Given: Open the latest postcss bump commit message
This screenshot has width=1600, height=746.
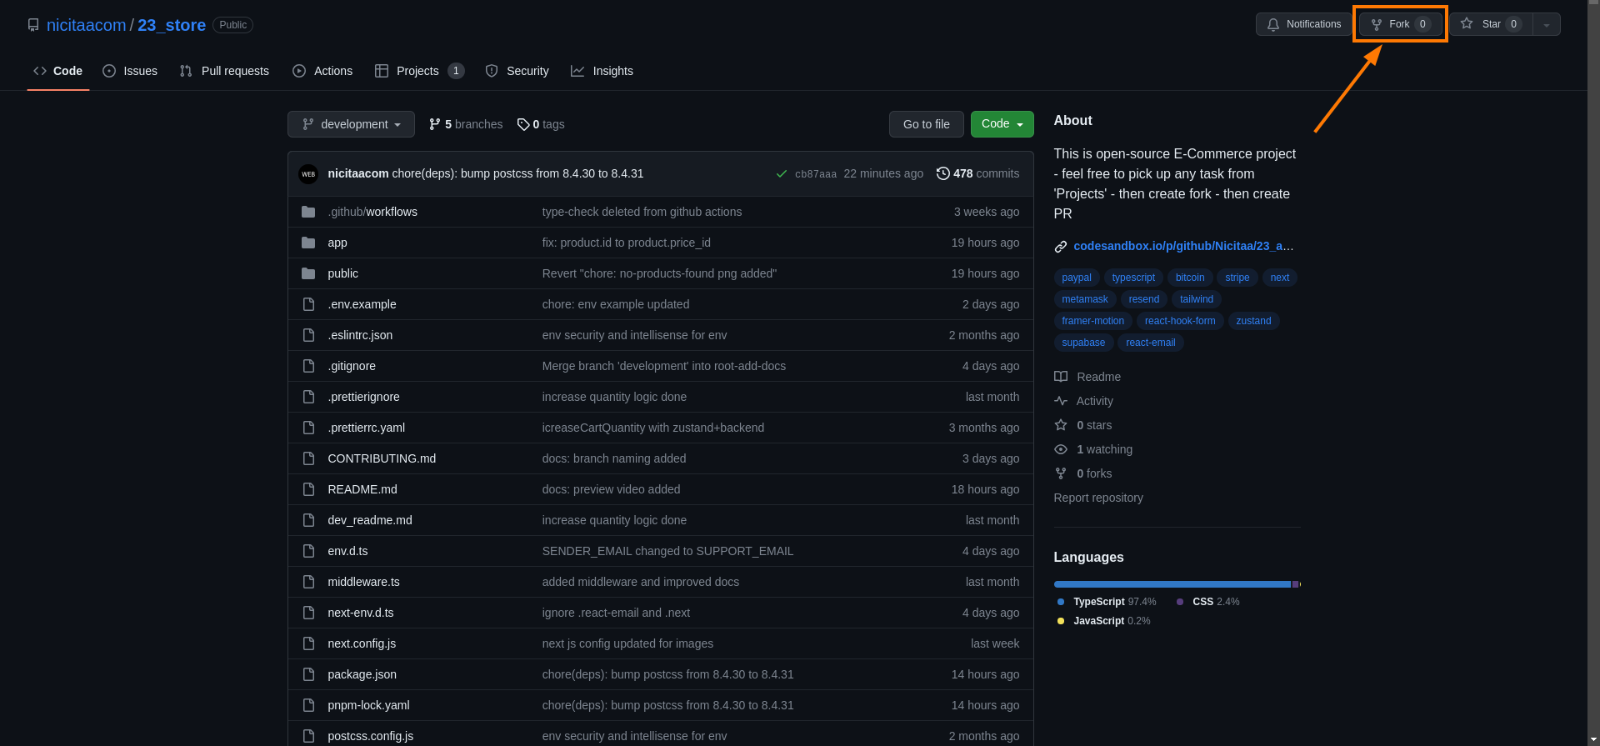Looking at the screenshot, I should [517, 173].
